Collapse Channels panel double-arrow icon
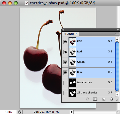120x114 pixels. (x=118, y=30)
